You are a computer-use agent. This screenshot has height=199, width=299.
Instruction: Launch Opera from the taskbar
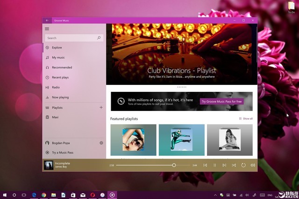93,195
